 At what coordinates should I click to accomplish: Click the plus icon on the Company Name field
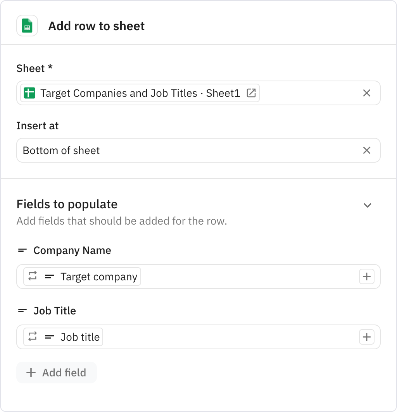(x=366, y=276)
